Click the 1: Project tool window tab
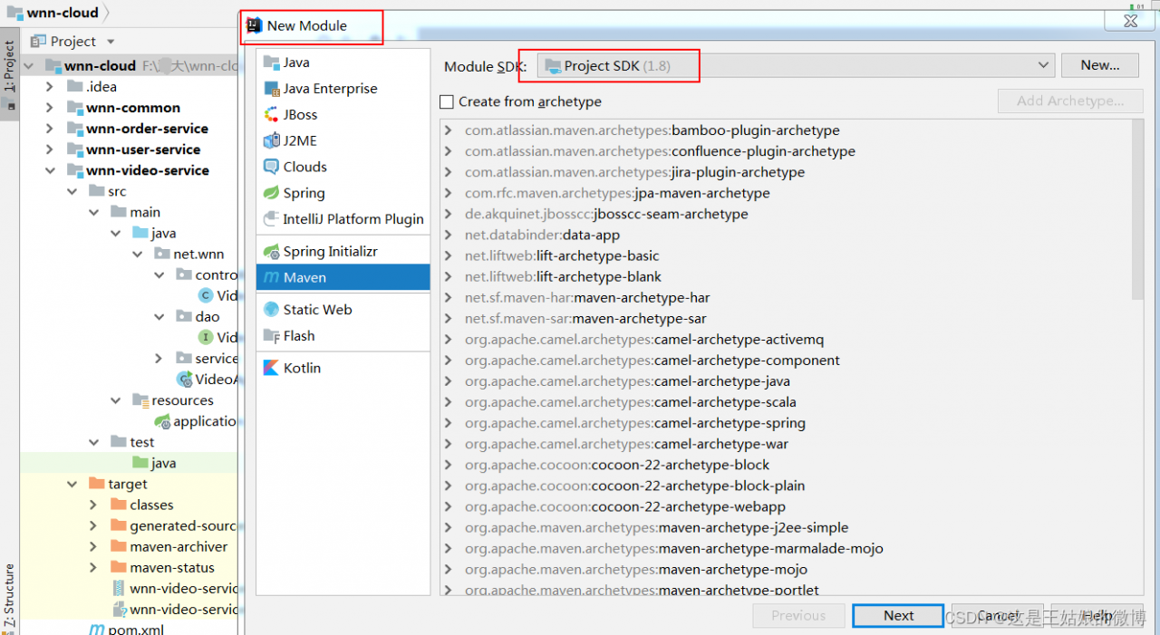This screenshot has width=1160, height=635. (x=9, y=74)
